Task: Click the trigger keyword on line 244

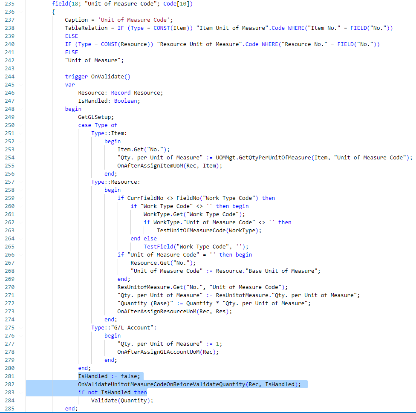Action: tap(77, 76)
